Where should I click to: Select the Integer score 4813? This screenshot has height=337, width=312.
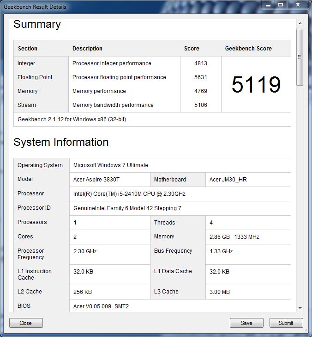point(201,63)
